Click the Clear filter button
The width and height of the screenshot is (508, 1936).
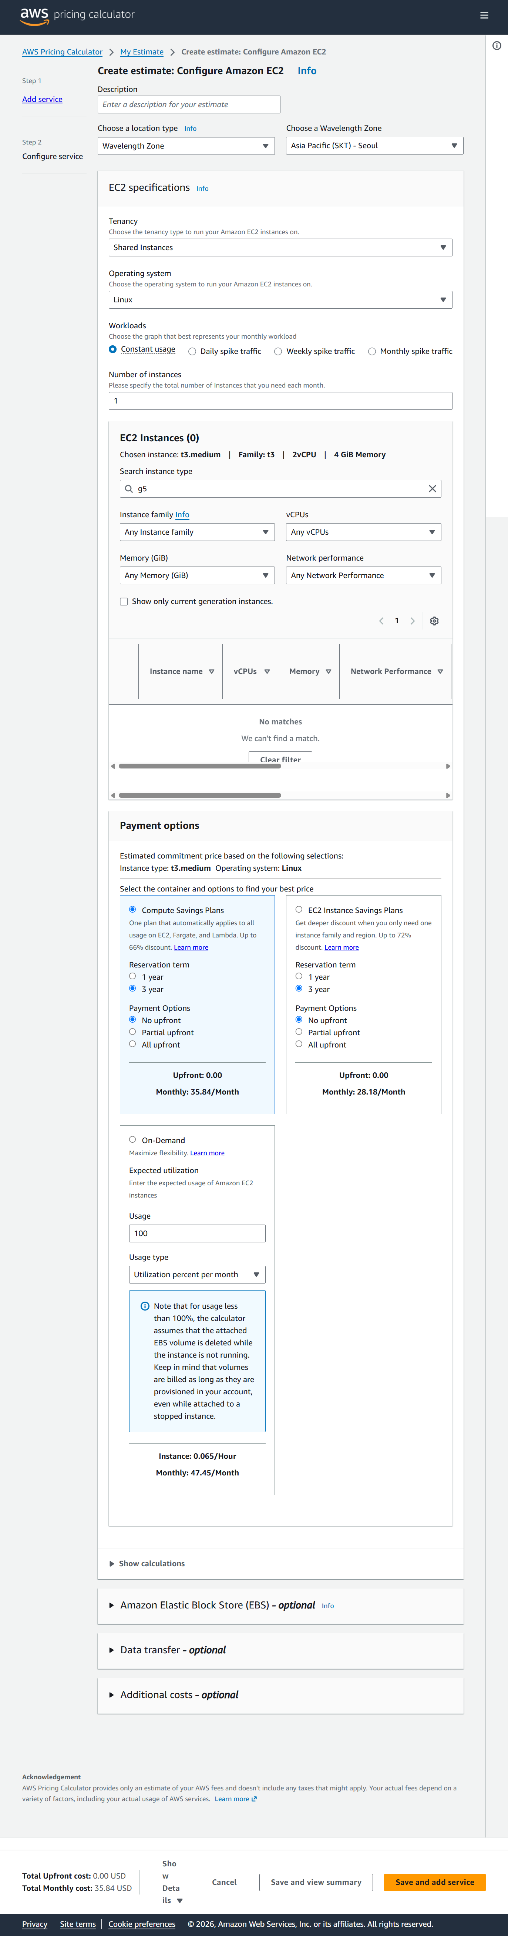click(280, 758)
